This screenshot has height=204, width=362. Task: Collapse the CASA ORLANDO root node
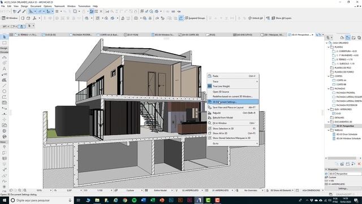[327, 43]
